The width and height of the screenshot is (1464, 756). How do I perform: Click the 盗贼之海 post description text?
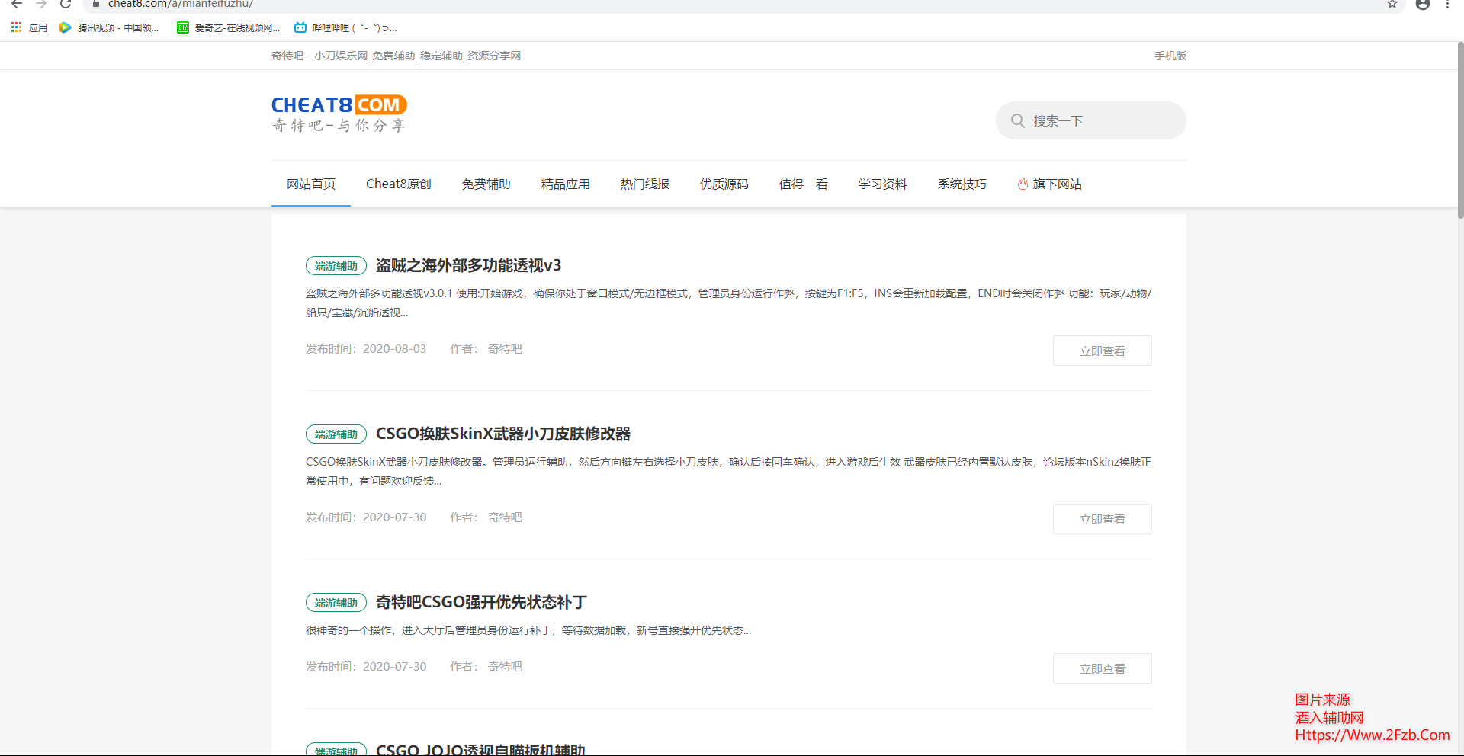coord(728,303)
